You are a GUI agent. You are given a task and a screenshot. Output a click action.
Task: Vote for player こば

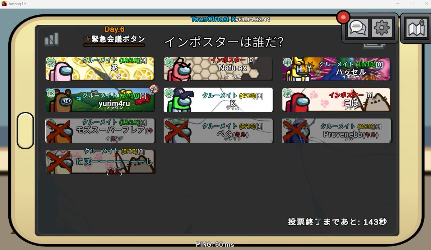click(336, 100)
